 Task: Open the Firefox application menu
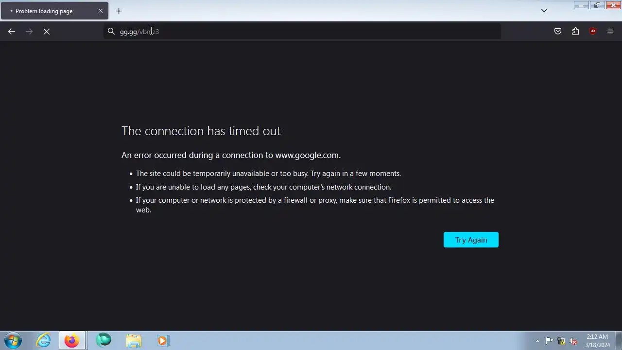pos(610,31)
